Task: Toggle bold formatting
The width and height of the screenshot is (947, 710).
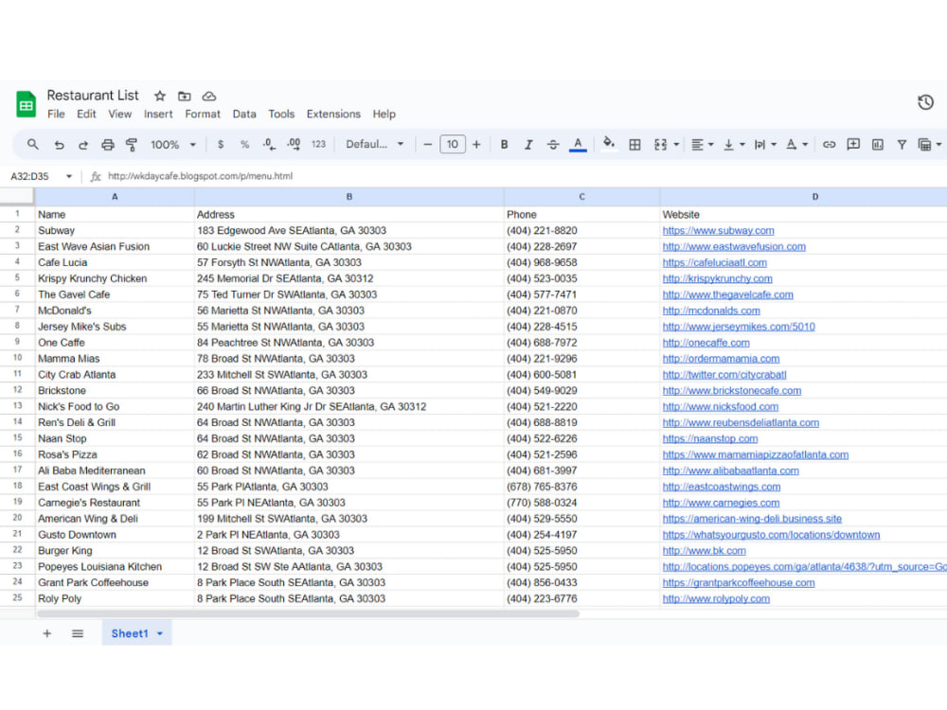Action: click(x=505, y=144)
